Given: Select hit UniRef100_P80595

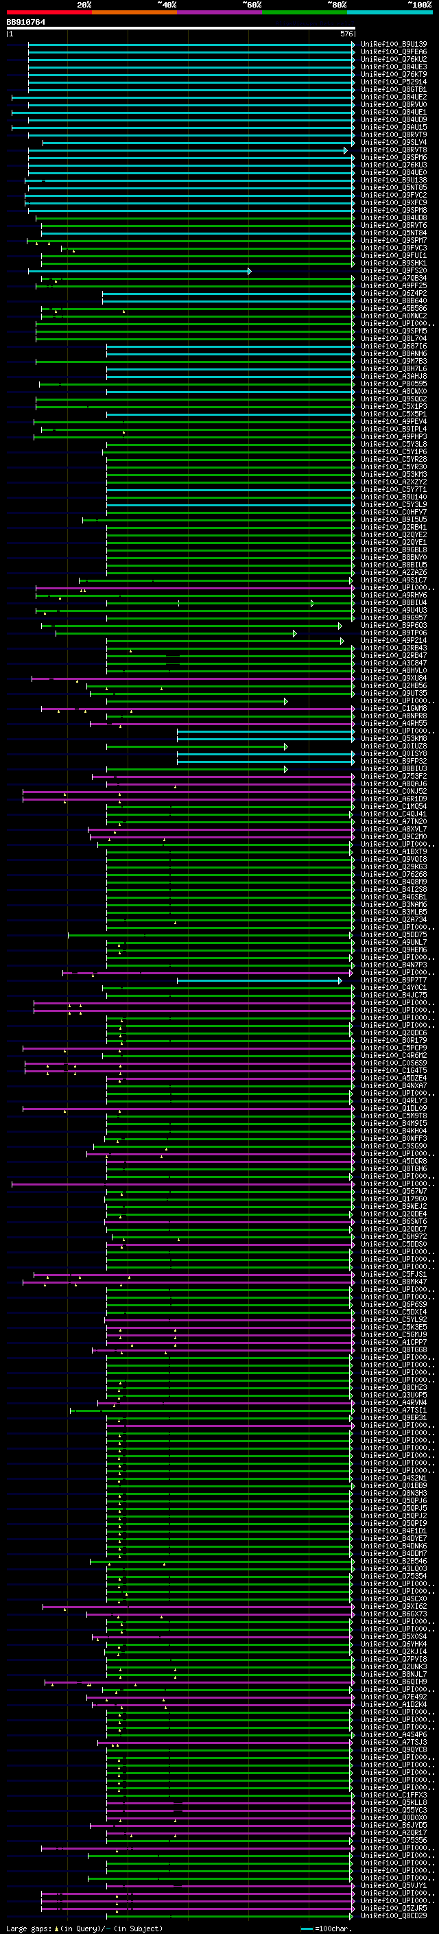Looking at the screenshot, I should click(x=393, y=384).
